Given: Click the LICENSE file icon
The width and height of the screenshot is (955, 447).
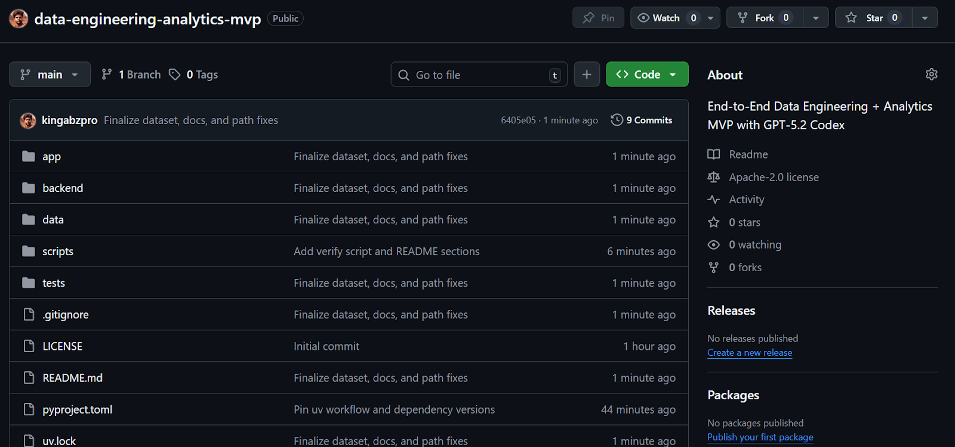Looking at the screenshot, I should (29, 346).
